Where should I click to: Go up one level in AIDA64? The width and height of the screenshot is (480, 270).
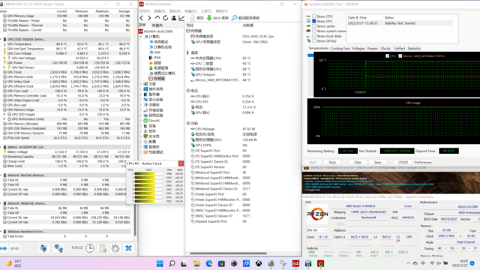pos(157,18)
